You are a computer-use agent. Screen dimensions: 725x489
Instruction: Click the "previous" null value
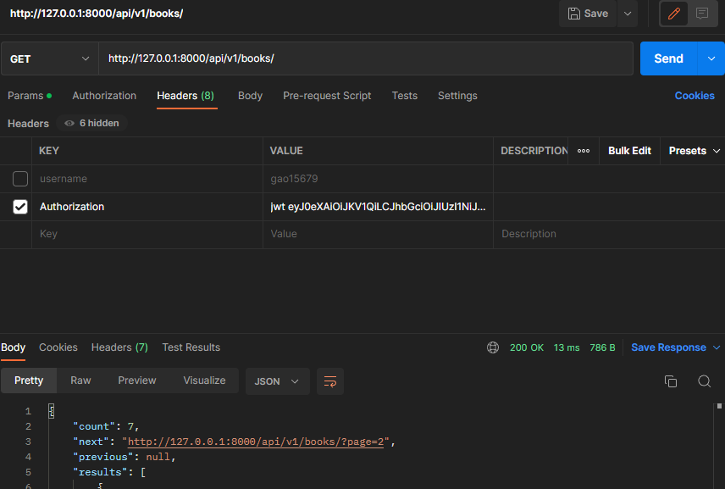158,457
